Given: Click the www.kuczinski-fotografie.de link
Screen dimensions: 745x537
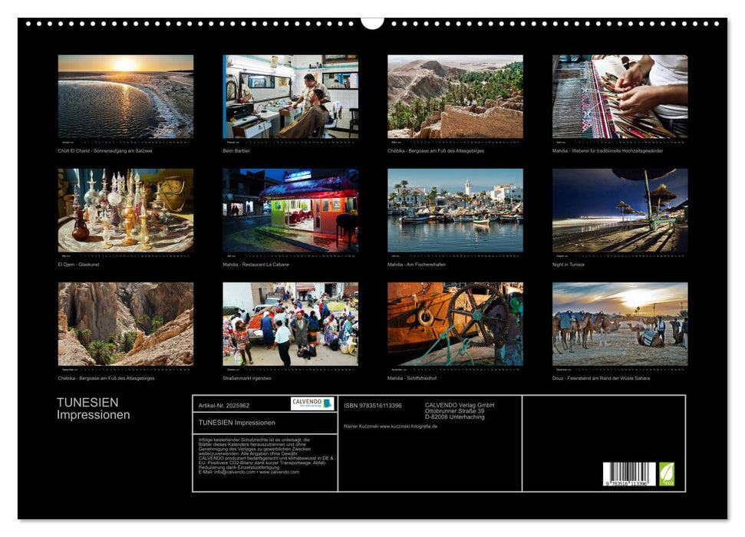Looking at the screenshot, I should 407,427.
